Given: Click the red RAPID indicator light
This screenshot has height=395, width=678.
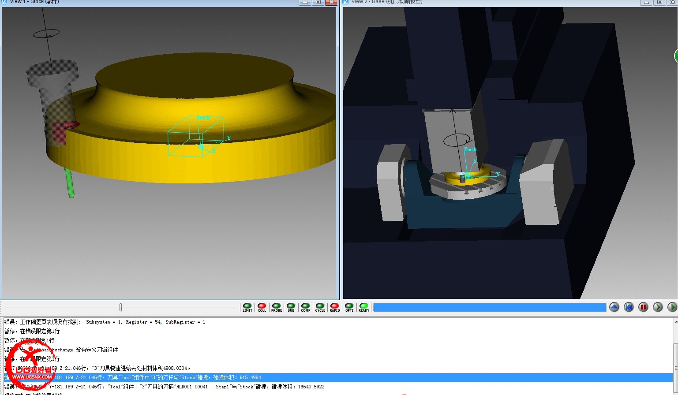Looking at the screenshot, I should 334,306.
